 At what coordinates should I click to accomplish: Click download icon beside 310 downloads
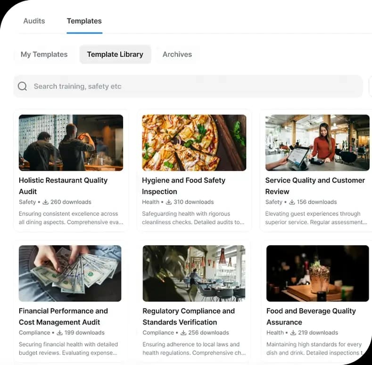coord(169,202)
